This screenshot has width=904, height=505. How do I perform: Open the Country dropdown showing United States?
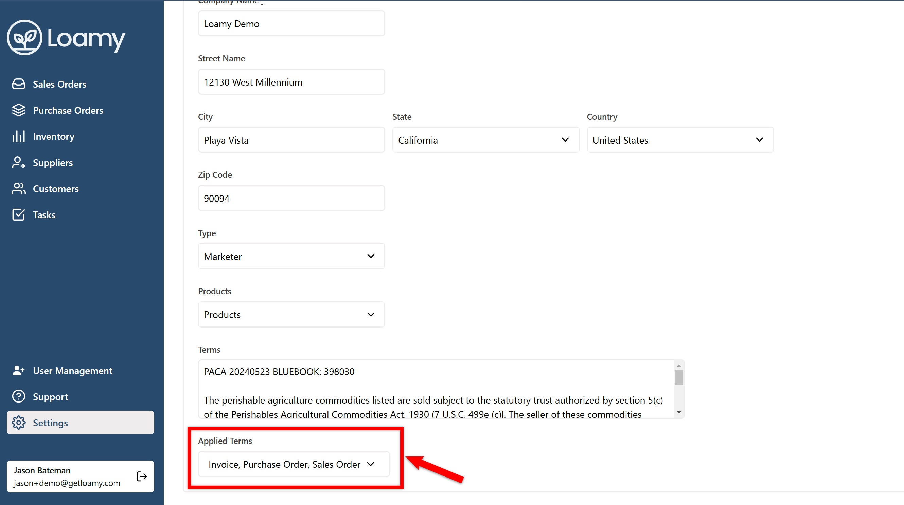680,140
